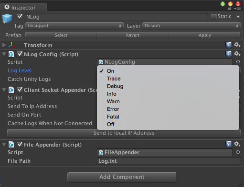Open File Appender help reference icon
Viewport: 244px width, 187px height.
click(x=228, y=144)
